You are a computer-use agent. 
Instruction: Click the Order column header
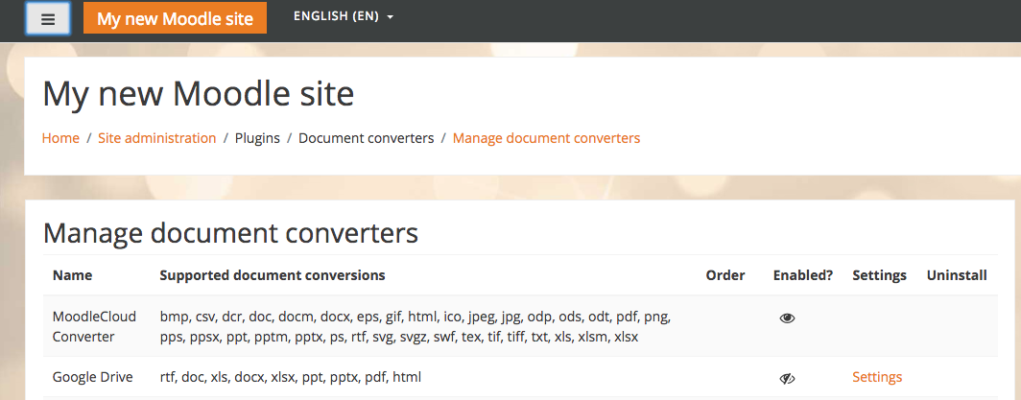[724, 275]
